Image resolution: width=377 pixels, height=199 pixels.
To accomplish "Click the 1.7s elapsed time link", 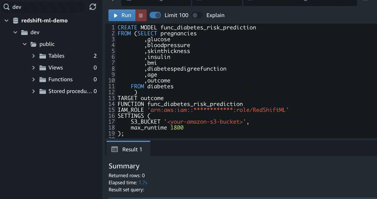I will [x=143, y=183].
